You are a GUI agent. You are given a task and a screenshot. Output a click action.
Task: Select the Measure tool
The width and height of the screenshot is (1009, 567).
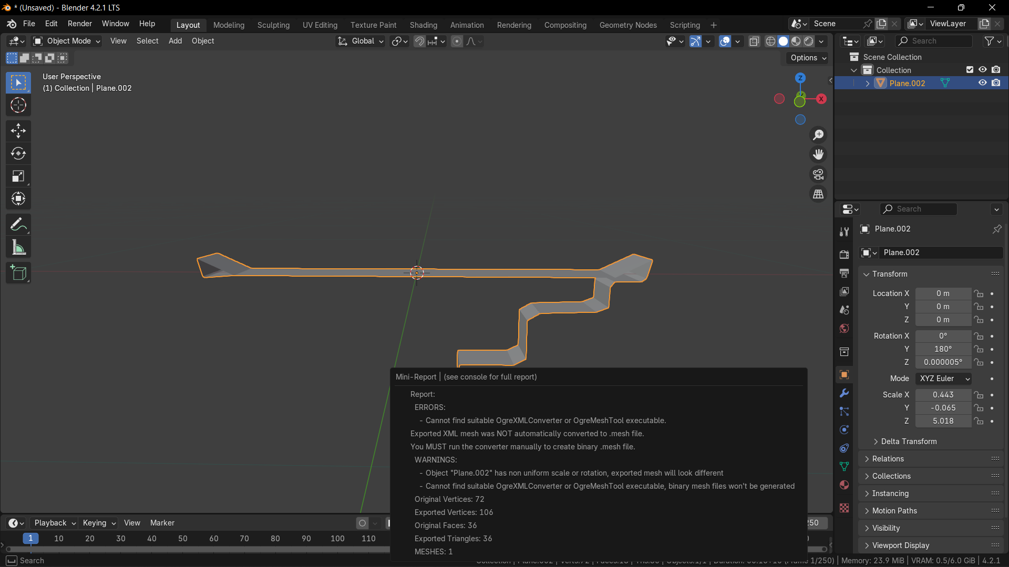pyautogui.click(x=18, y=247)
